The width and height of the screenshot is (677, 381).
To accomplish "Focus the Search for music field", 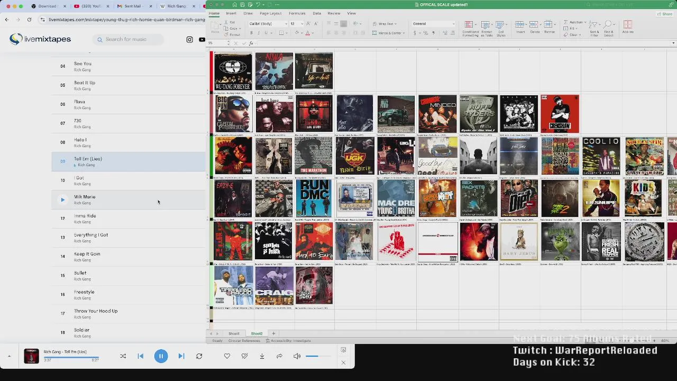I will coord(127,39).
